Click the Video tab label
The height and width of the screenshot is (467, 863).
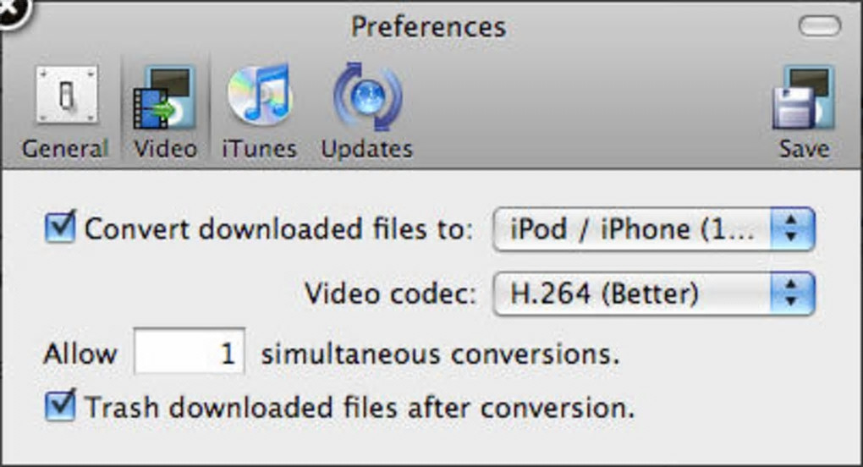click(165, 150)
